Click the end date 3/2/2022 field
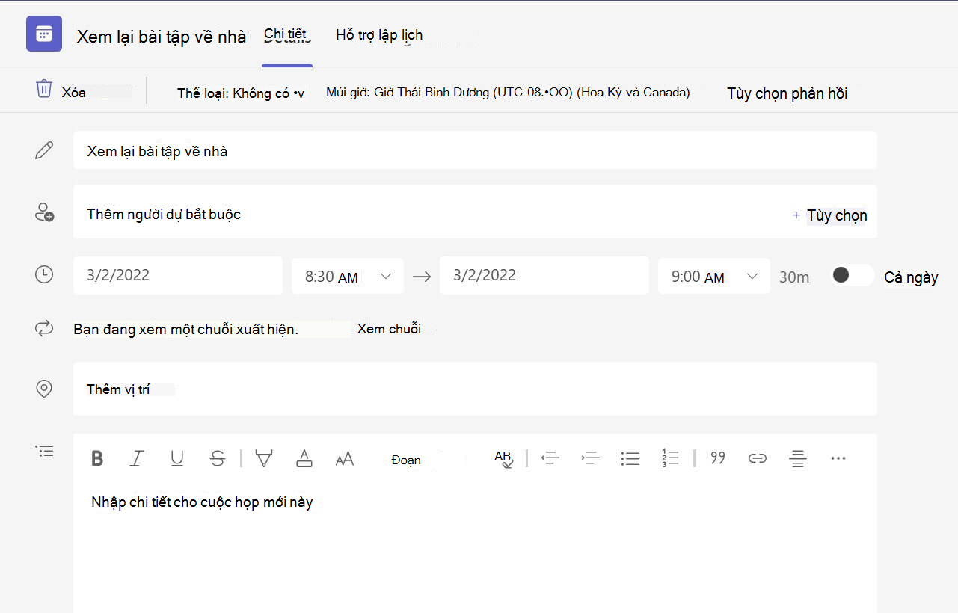 coord(544,275)
